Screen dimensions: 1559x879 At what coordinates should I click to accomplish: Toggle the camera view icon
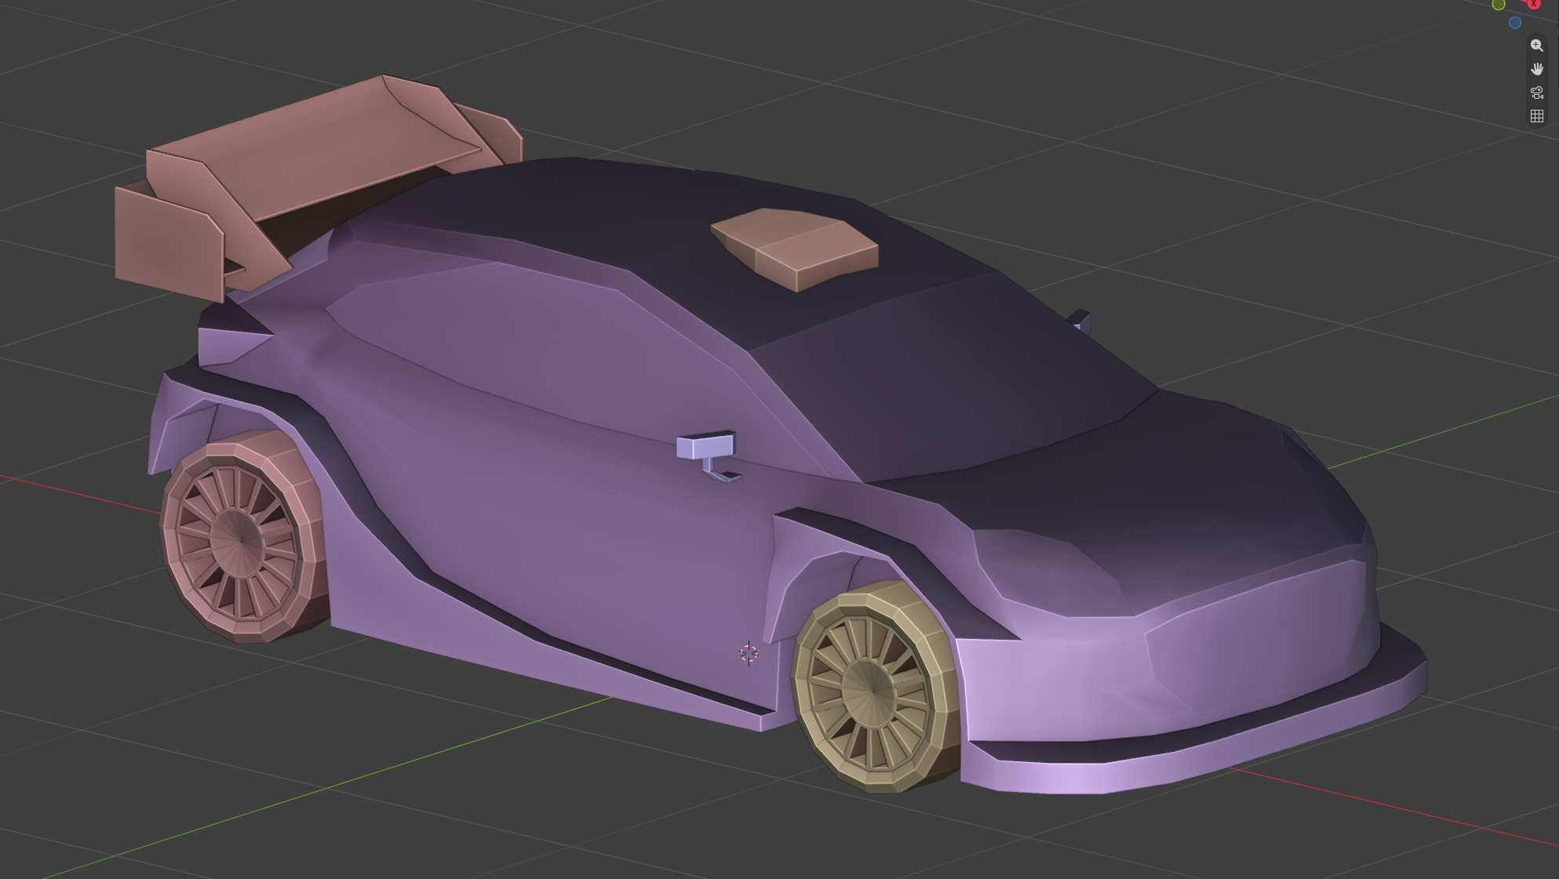click(x=1536, y=93)
